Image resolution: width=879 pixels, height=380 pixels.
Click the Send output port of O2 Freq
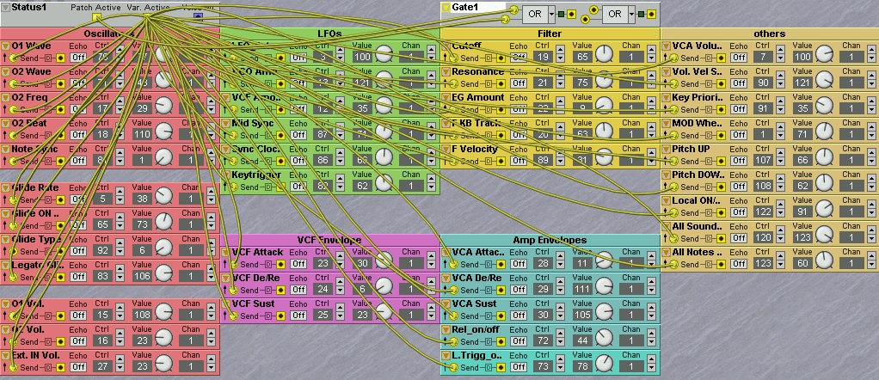tap(12, 109)
